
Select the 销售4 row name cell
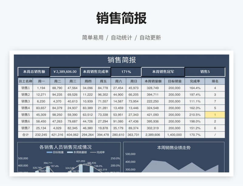pyautogui.click(x=26, y=108)
